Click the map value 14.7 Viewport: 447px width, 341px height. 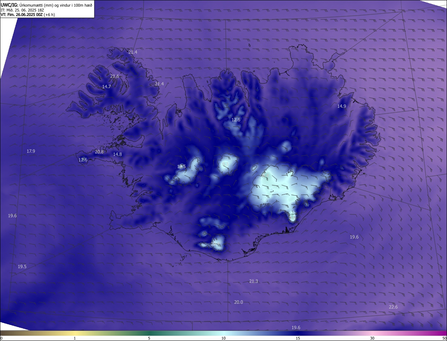pyautogui.click(x=107, y=86)
